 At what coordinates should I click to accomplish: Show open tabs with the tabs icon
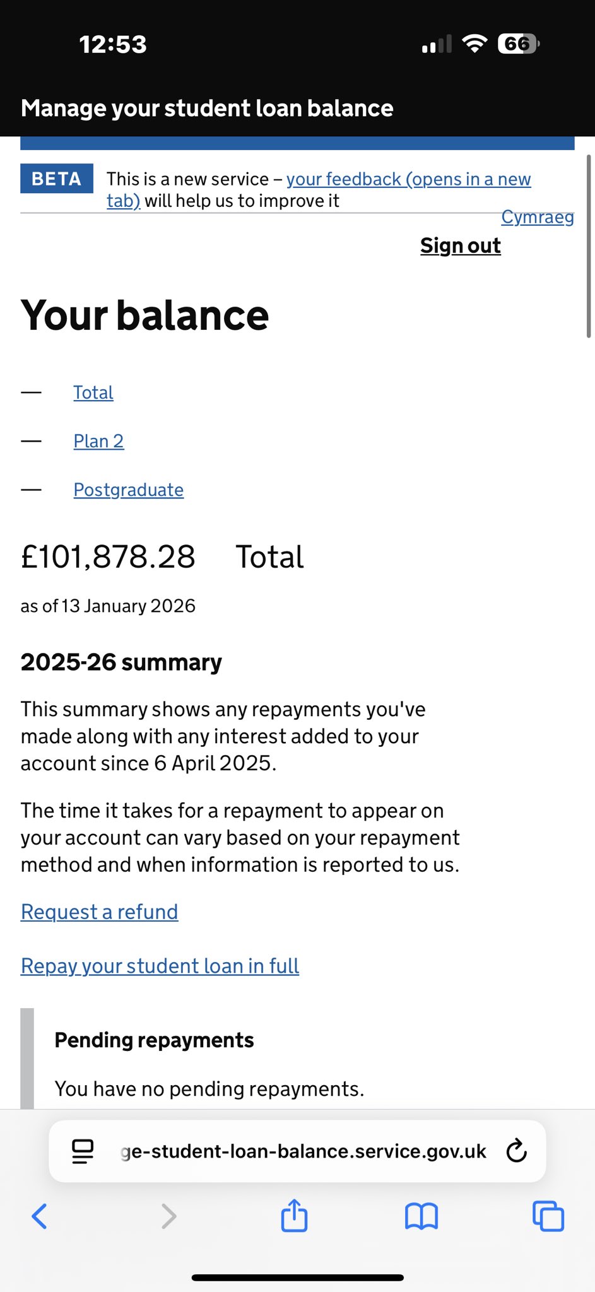coord(548,1216)
